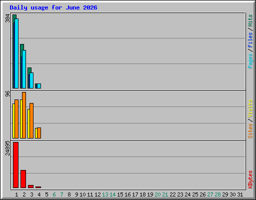Image resolution: width=256 pixels, height=200 pixels.
Task: Click the Hits legend label
Action: point(250,20)
